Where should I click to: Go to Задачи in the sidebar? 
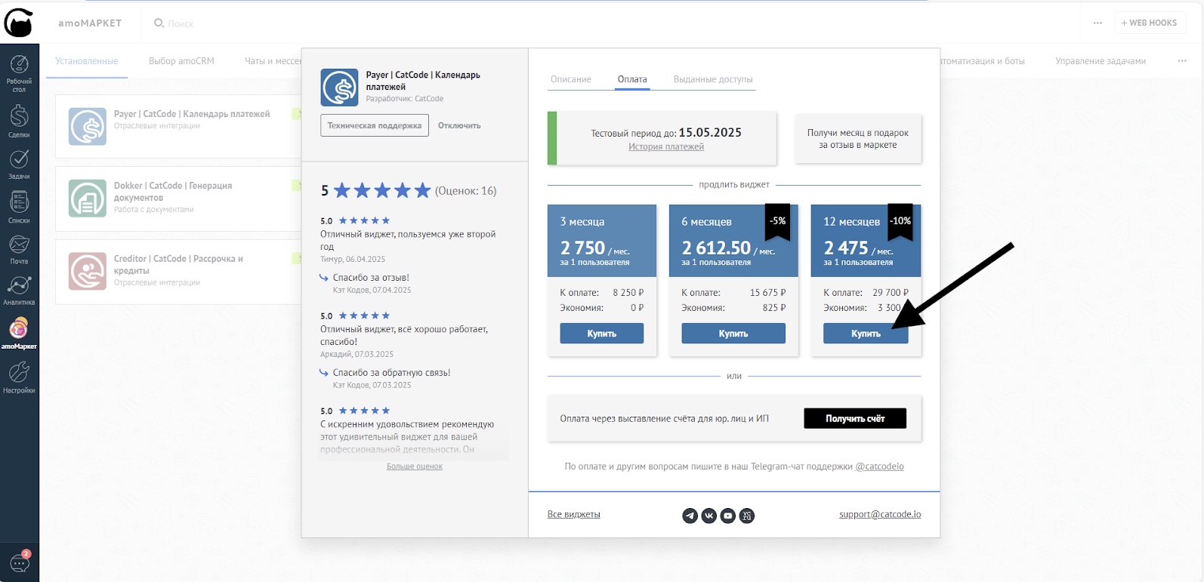(x=19, y=164)
